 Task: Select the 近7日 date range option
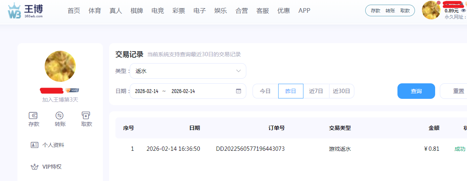(316, 91)
